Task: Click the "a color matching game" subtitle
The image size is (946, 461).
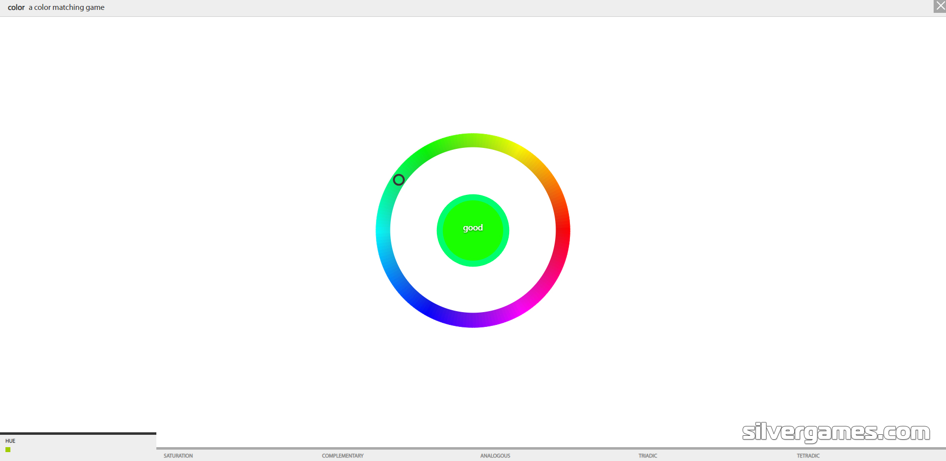Action: (66, 7)
